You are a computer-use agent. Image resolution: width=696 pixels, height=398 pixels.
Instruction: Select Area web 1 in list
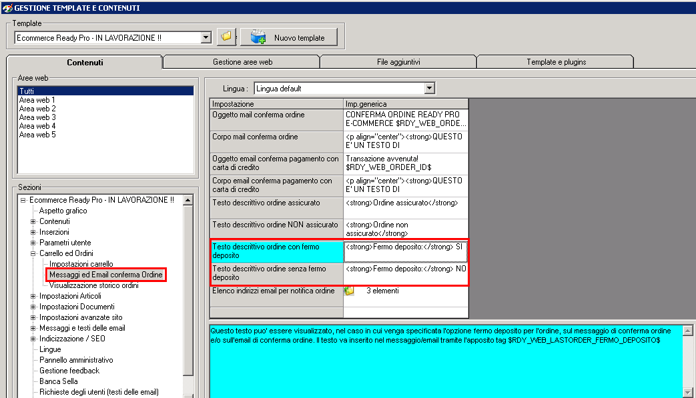tap(37, 100)
